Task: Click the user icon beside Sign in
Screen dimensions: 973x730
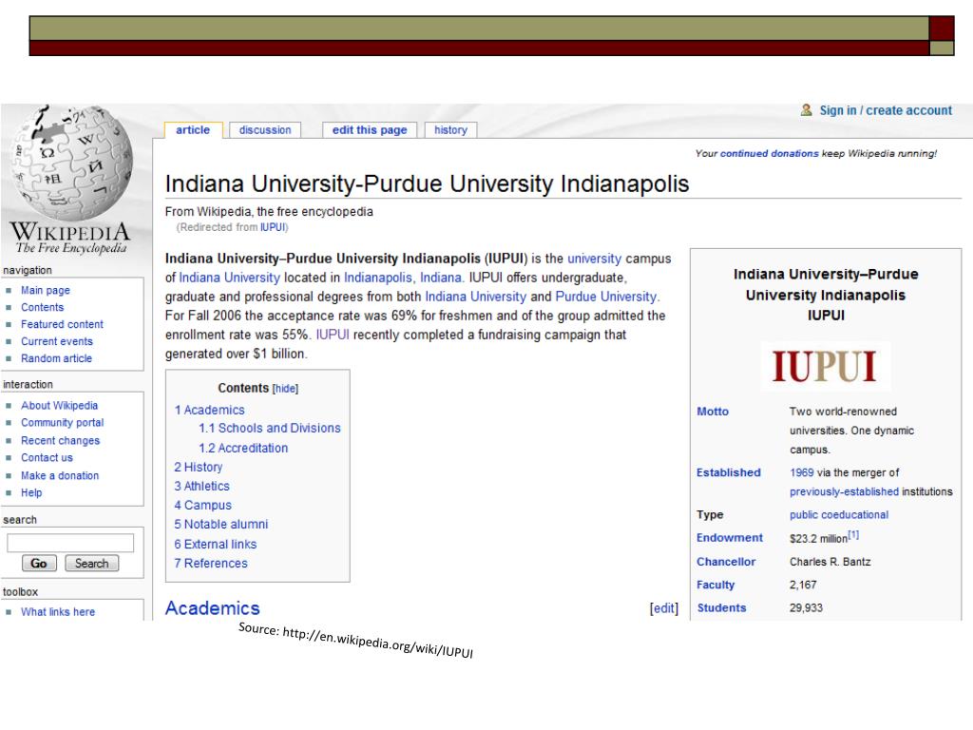Action: [806, 110]
